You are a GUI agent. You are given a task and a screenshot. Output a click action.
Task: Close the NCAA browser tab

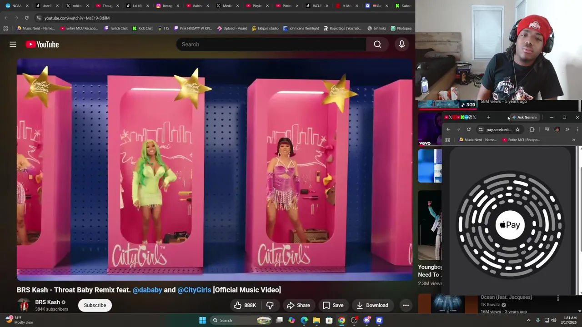27,6
